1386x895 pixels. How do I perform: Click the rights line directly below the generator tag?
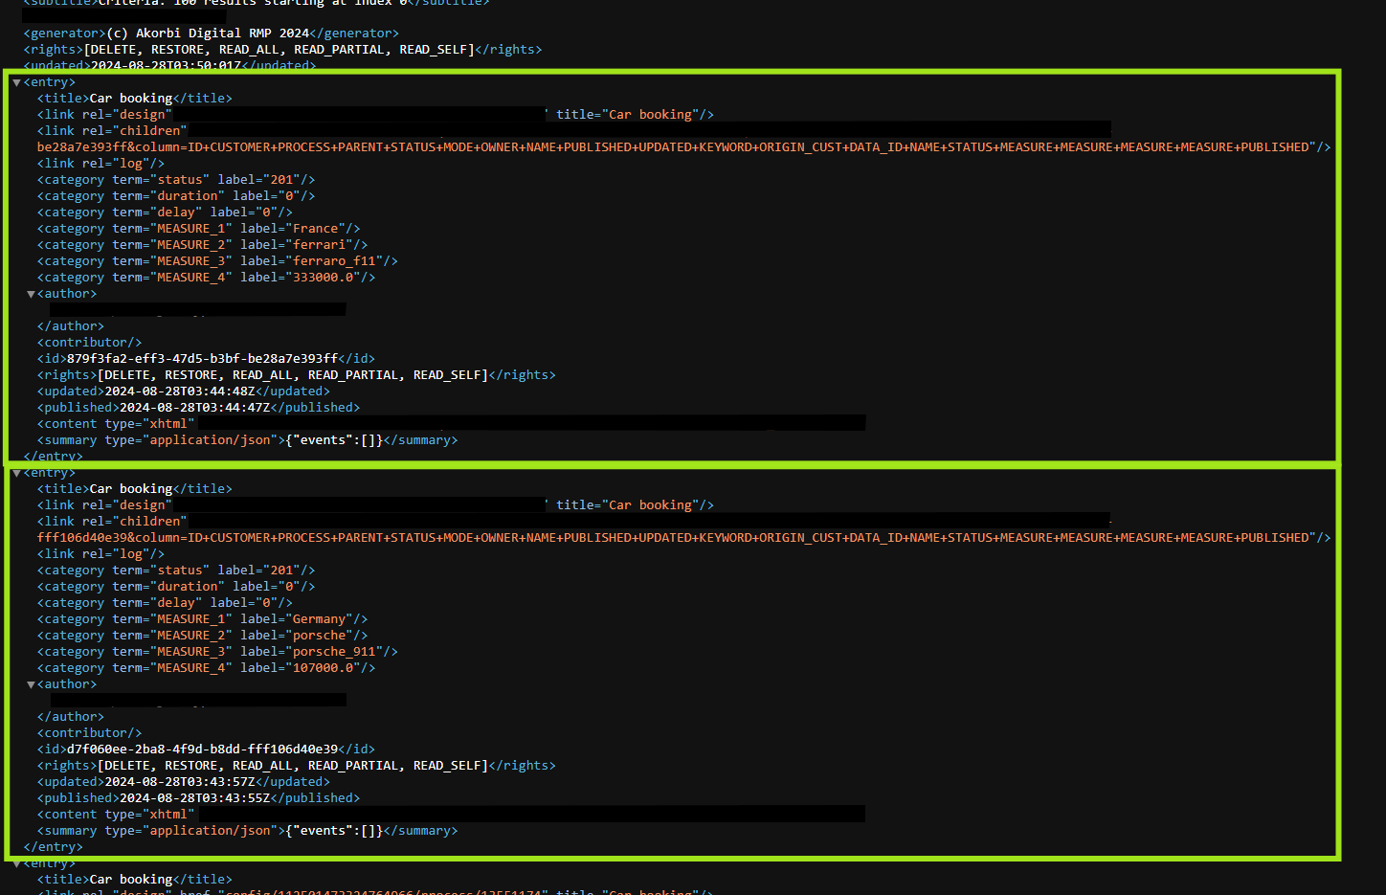282,49
